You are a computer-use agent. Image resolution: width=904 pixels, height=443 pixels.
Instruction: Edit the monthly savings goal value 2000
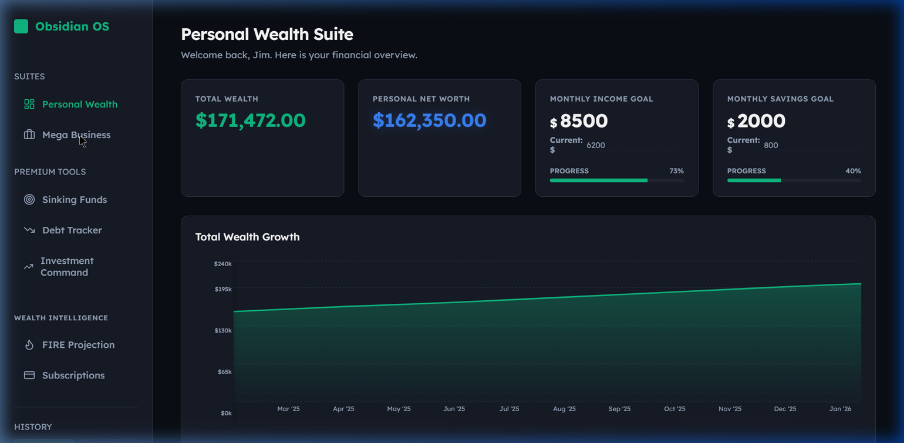click(761, 121)
